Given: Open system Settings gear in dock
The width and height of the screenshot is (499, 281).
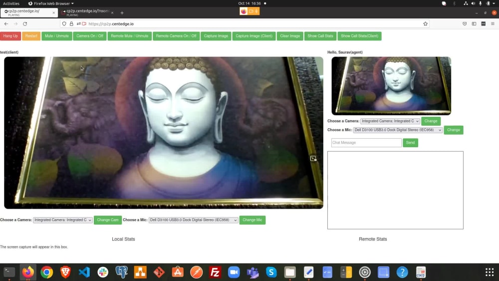Looking at the screenshot, I should coord(365,272).
